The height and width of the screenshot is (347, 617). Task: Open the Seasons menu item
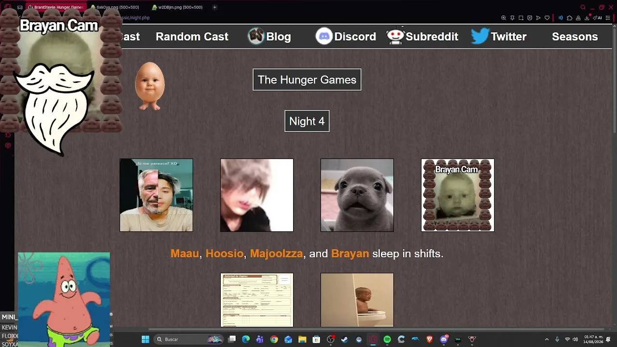tap(575, 37)
